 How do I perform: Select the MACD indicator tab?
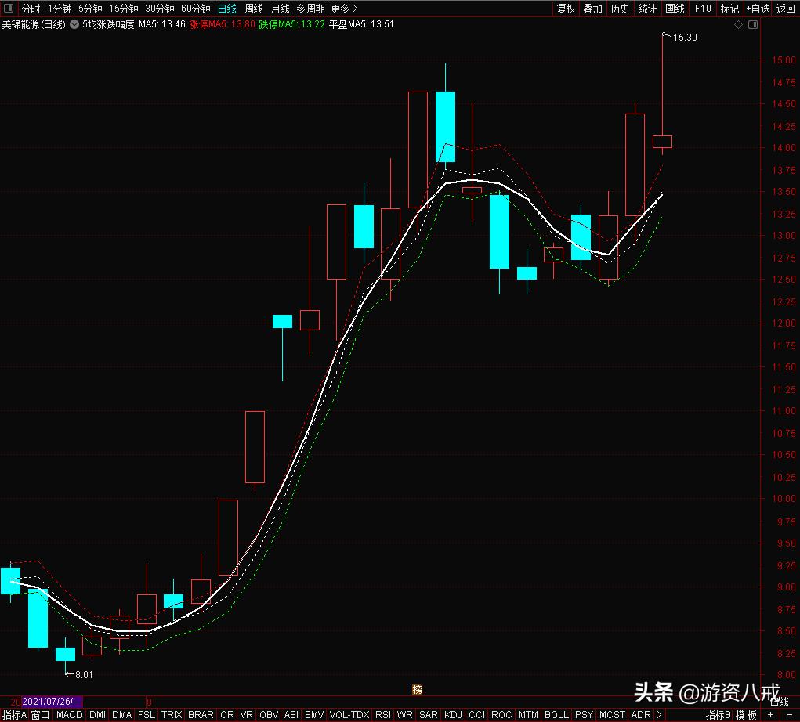coord(70,715)
